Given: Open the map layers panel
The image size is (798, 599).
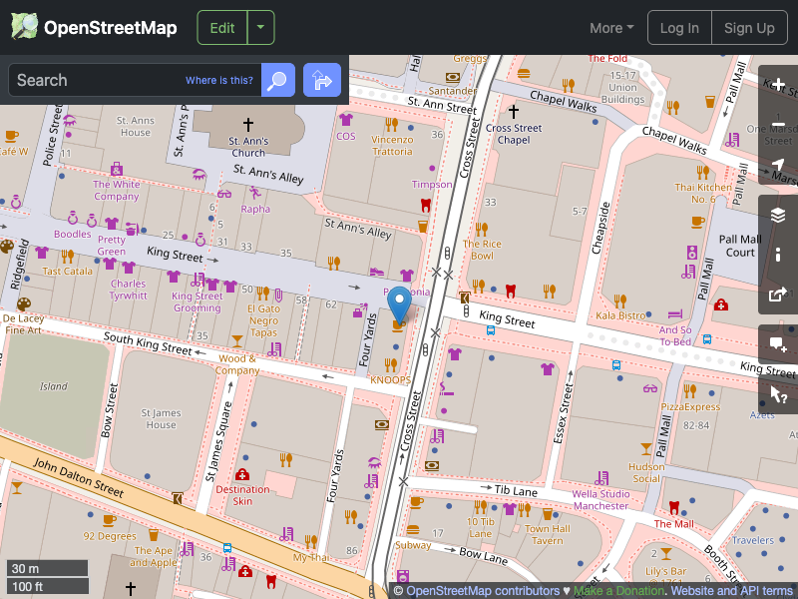Looking at the screenshot, I should pos(778,214).
